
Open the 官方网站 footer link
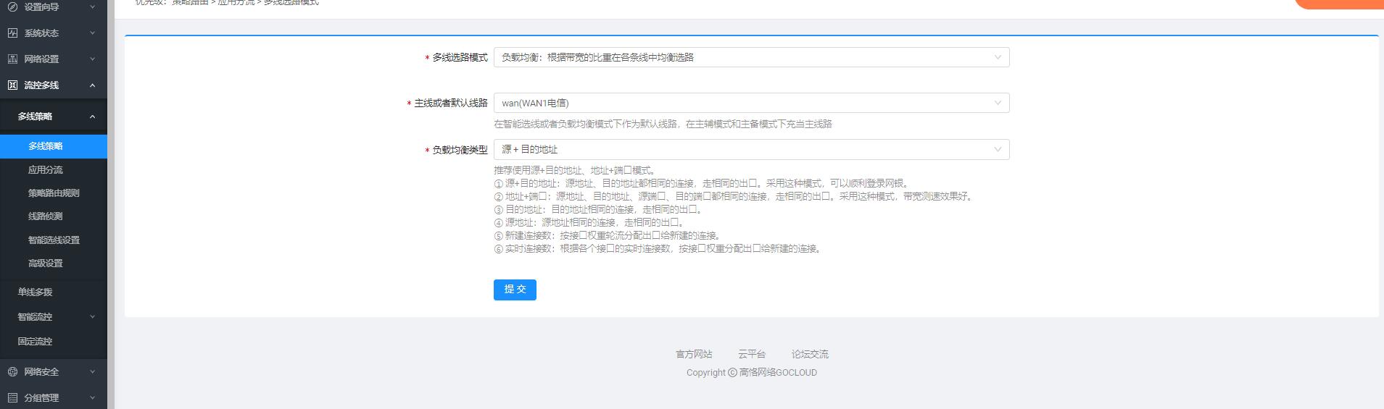pyautogui.click(x=694, y=355)
